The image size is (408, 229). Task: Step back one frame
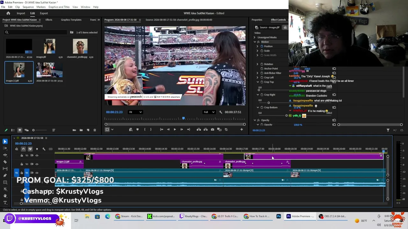tap(168, 129)
